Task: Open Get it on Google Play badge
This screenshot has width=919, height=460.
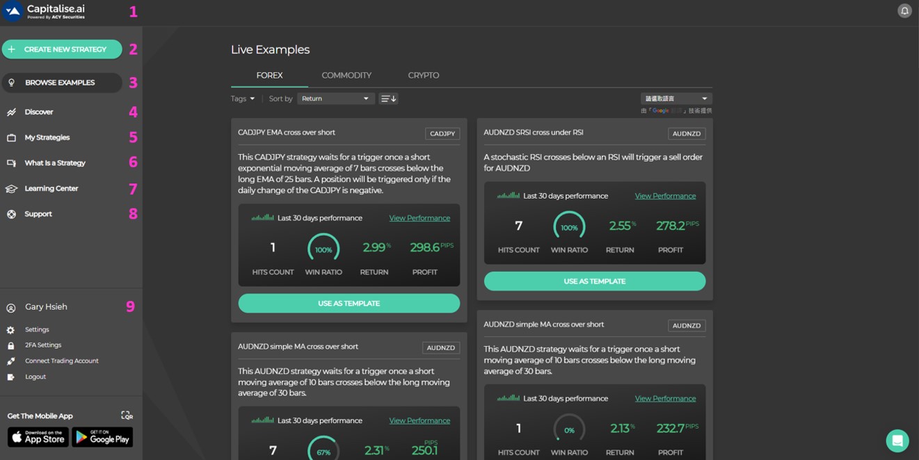Action: [x=102, y=437]
